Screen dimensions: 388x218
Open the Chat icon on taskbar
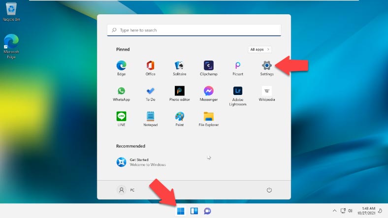click(x=207, y=211)
